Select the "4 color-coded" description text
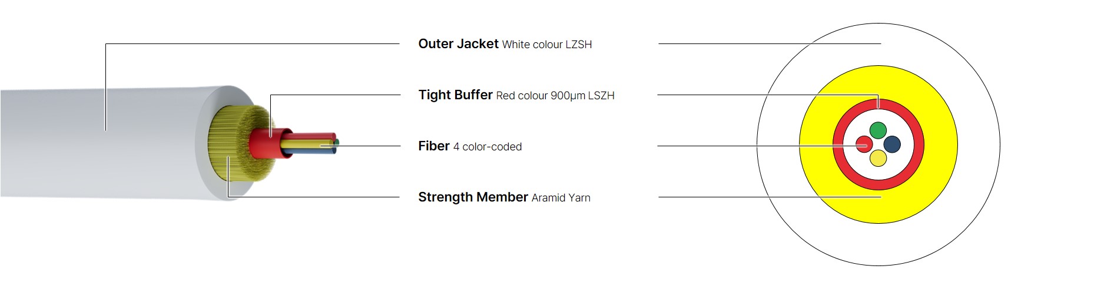Image resolution: width=1104 pixels, height=289 pixels. click(x=488, y=147)
